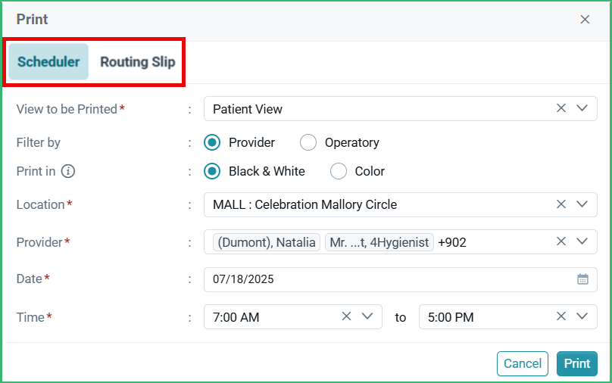
Task: Expand the View to be Printed dropdown
Action: 582,108
